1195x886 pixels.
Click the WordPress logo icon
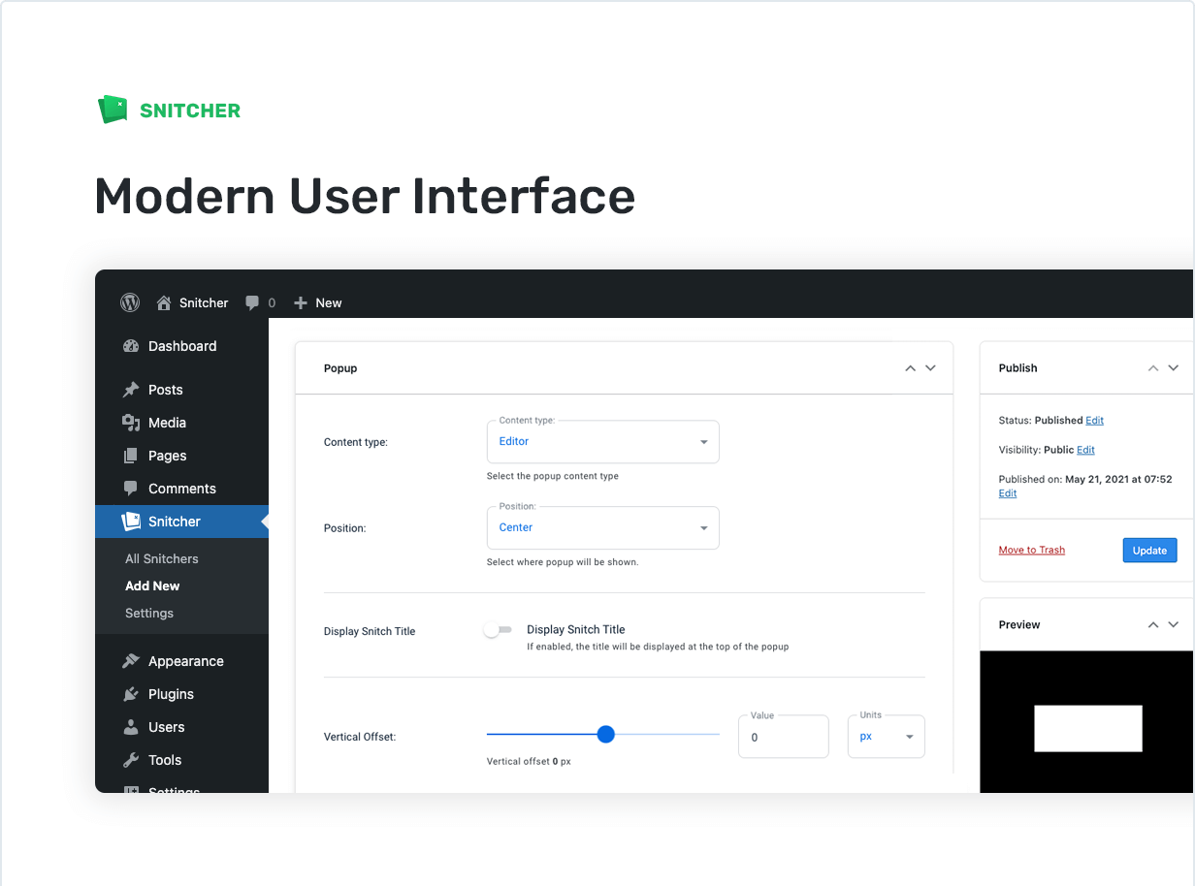[x=130, y=302]
